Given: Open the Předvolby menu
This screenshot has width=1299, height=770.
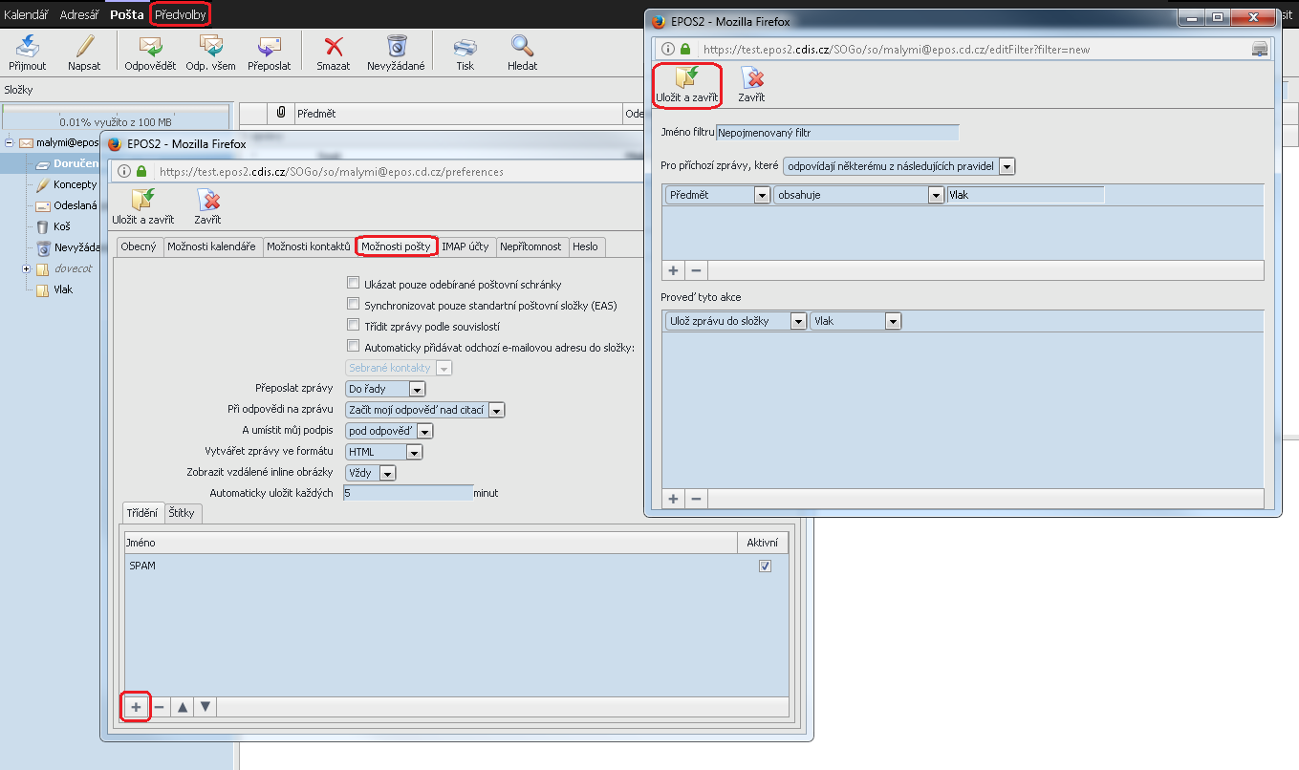Looking at the screenshot, I should click(181, 14).
